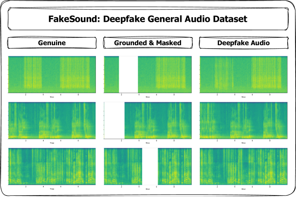Image resolution: width=296 pixels, height=197 pixels.
Task: Open the middle Genuine spectrogram
Action: (x=52, y=120)
